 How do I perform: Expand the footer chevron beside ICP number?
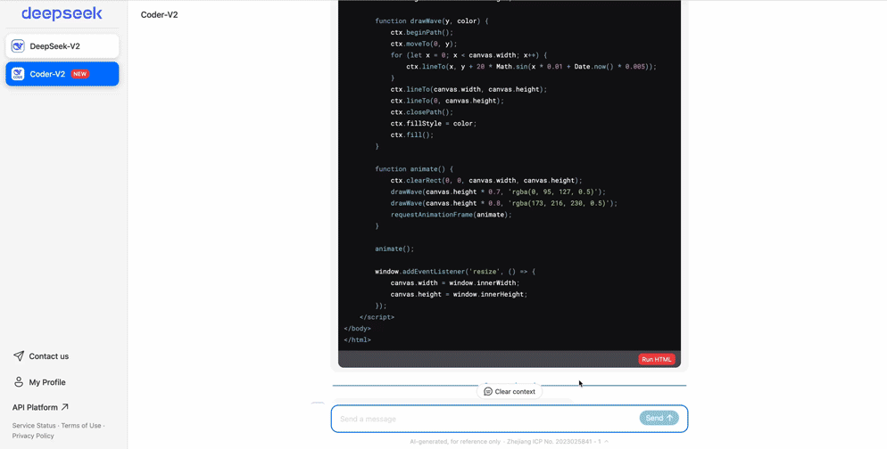(x=607, y=442)
